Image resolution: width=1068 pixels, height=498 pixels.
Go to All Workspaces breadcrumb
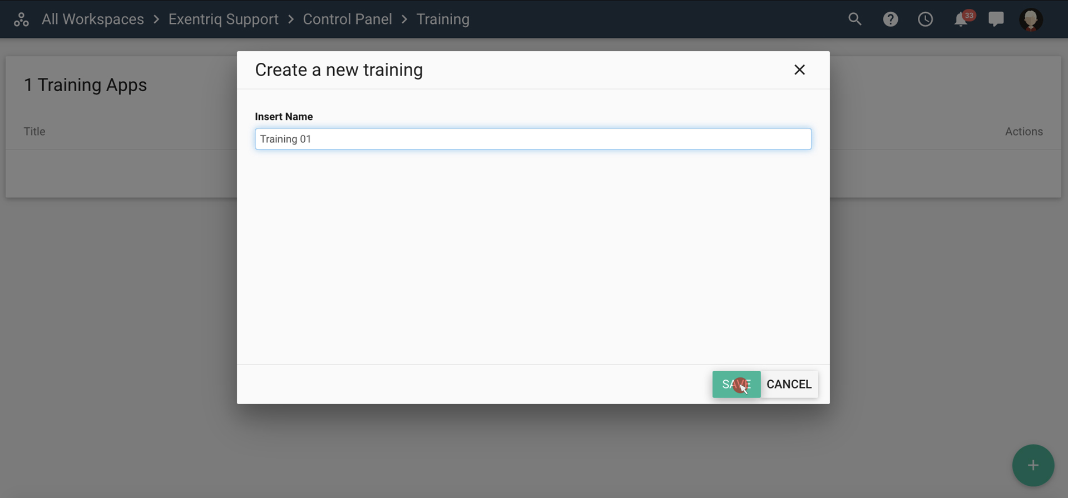92,19
